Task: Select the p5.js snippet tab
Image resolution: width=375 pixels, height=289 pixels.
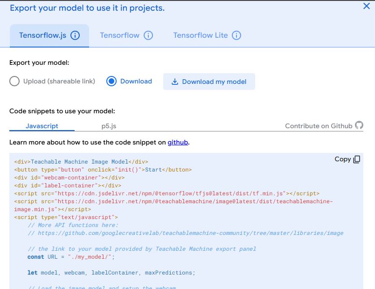Action: pyautogui.click(x=109, y=126)
